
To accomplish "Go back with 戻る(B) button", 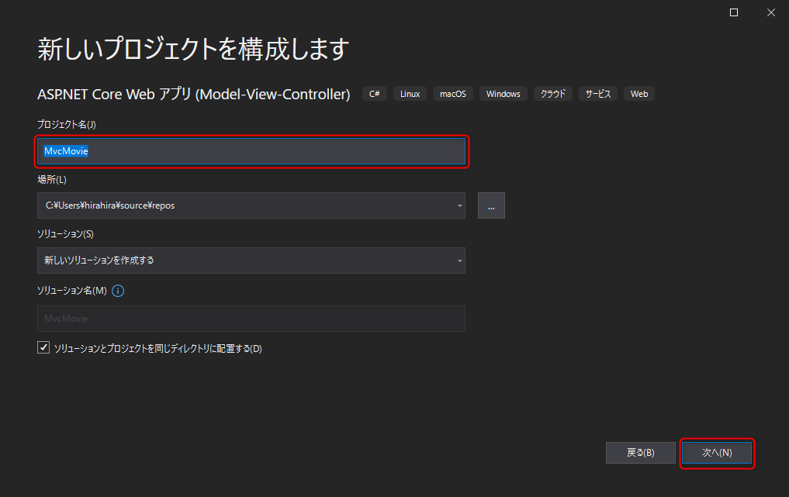I will click(641, 453).
